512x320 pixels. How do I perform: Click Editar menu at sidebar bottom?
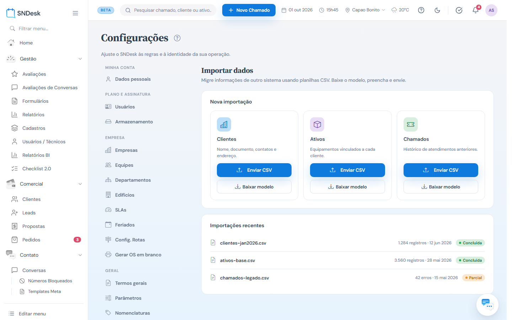click(x=32, y=314)
